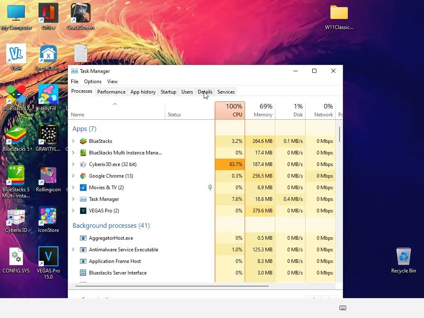This screenshot has height=318, width=424.
Task: Expand the Movies & TV (2) group
Action: (73, 188)
